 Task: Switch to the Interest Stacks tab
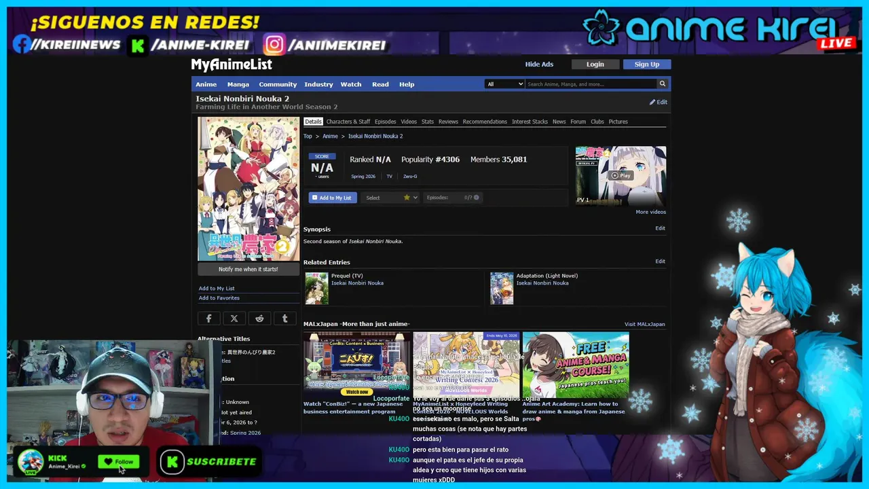point(530,122)
